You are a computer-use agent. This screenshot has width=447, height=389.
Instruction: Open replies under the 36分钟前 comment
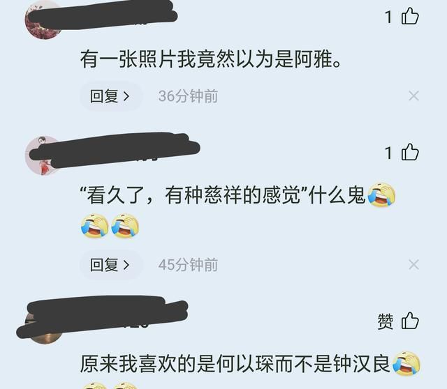click(110, 96)
